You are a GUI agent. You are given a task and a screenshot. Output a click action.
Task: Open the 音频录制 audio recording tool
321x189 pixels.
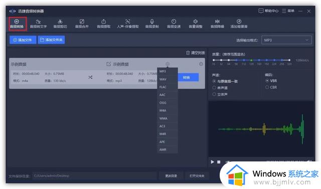pyautogui.click(x=152, y=24)
